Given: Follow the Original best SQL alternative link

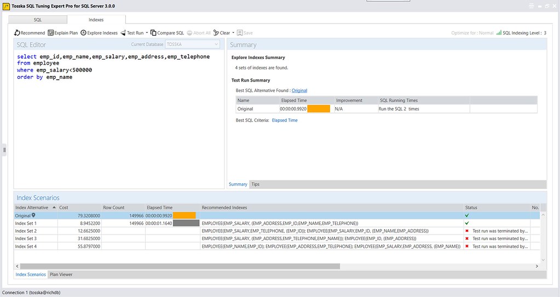Looking at the screenshot, I should 299,91.
